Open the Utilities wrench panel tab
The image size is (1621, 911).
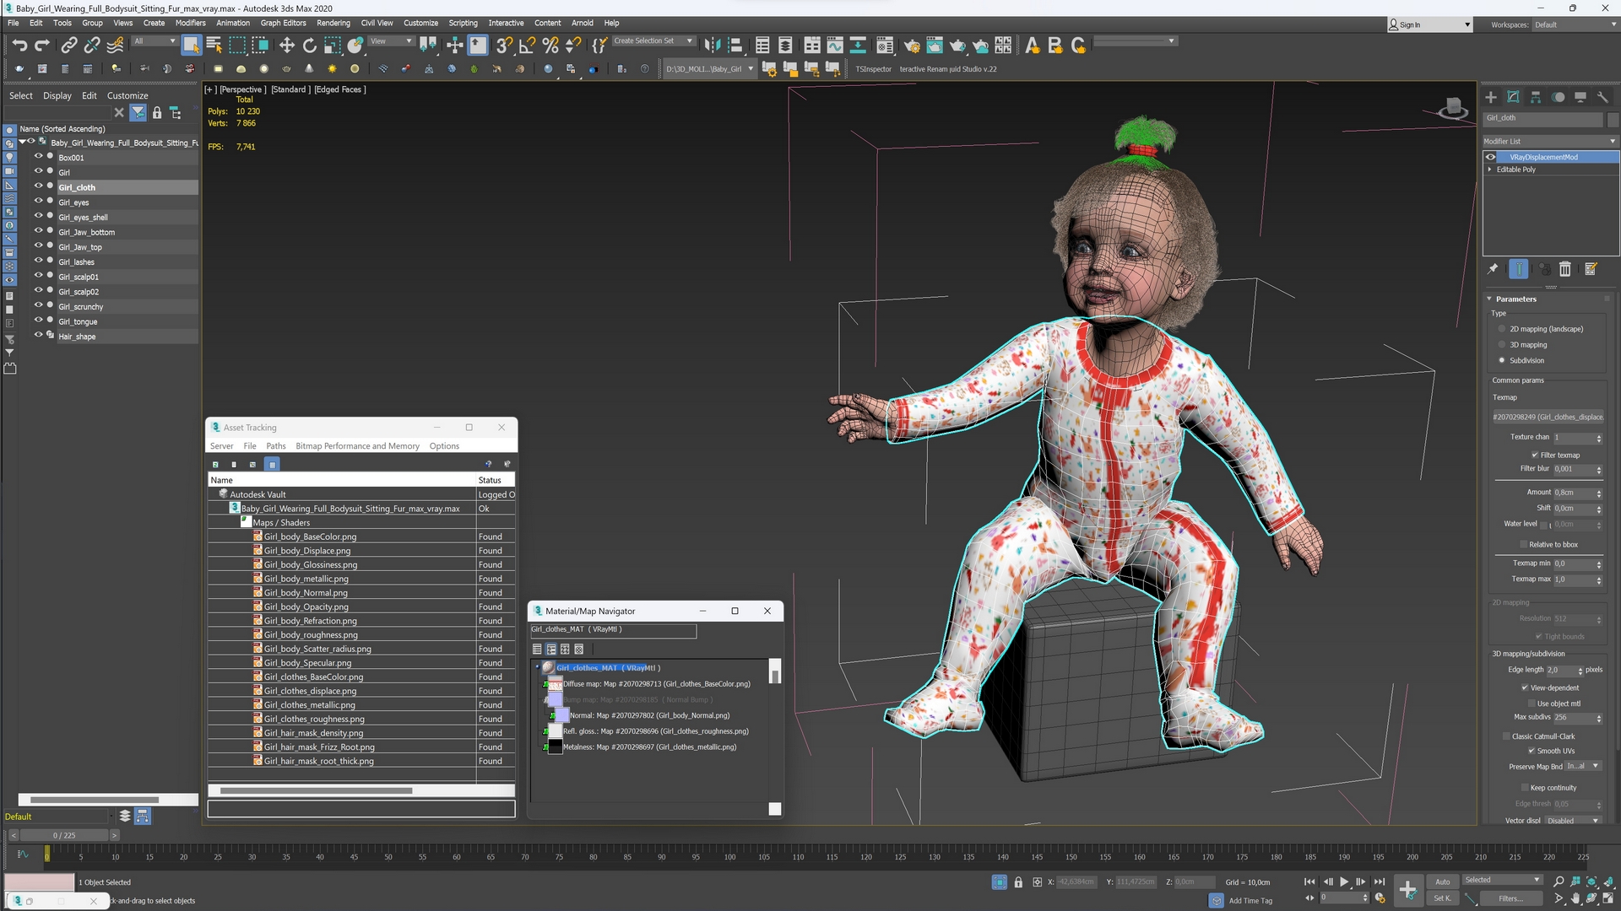pyautogui.click(x=1602, y=98)
